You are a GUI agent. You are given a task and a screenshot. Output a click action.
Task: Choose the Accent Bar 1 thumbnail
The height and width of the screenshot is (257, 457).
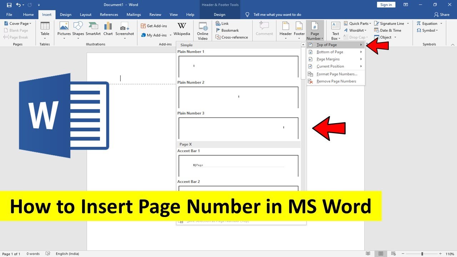point(238,166)
